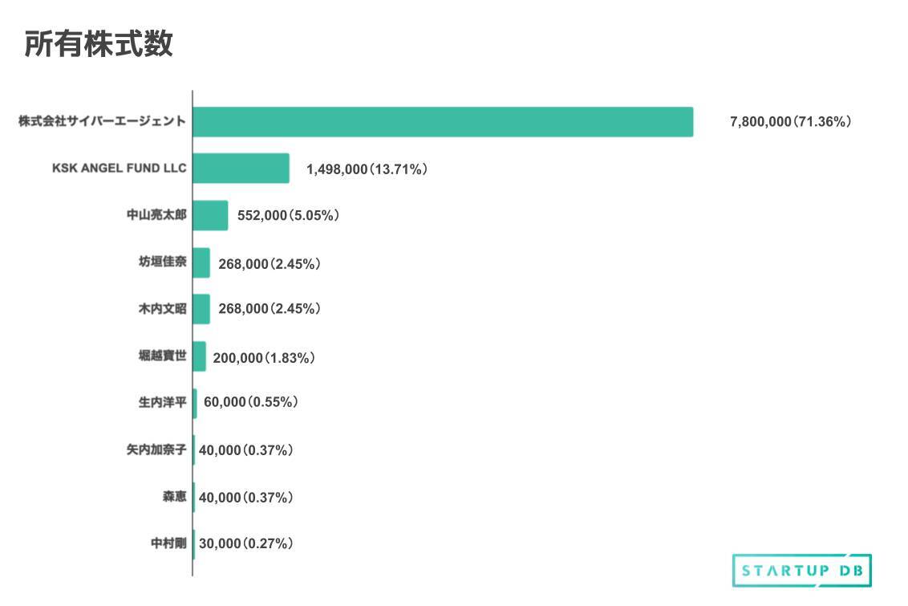This screenshot has height=606, width=908.
Task: Click the 1,498,000 (13.71%) value label
Action: (x=367, y=169)
